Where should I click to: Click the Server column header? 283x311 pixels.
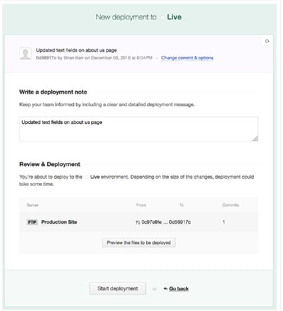click(33, 205)
